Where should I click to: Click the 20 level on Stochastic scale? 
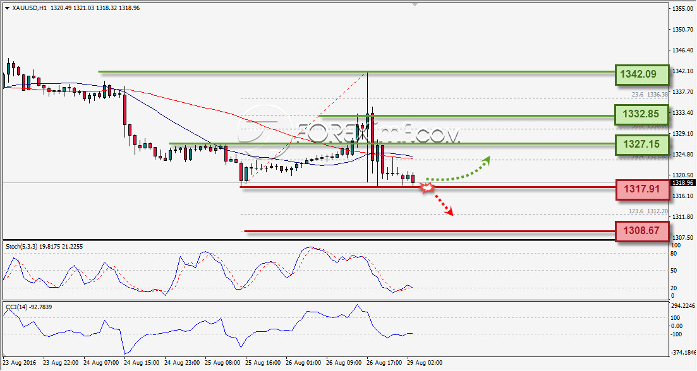(x=674, y=288)
